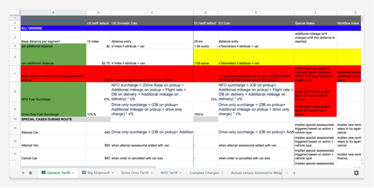Click the US Domestic Calc header cell
This screenshot has height=188, width=374.
point(152,23)
